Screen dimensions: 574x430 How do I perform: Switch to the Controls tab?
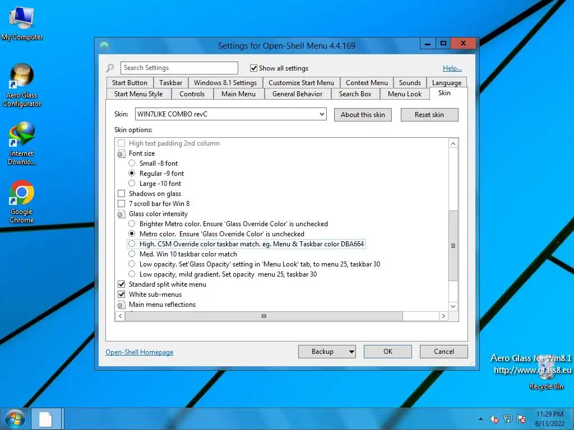point(192,94)
